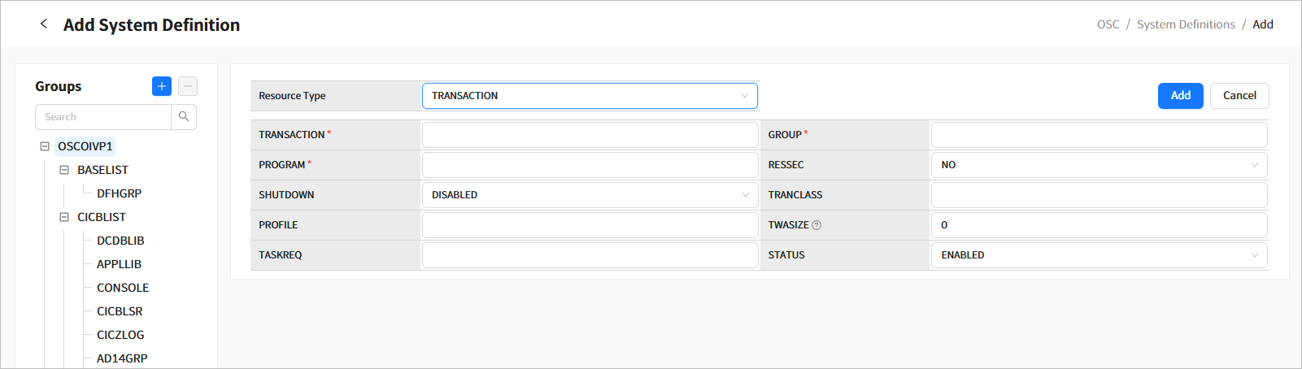Click the search magnifier icon in Groups

pos(184,117)
